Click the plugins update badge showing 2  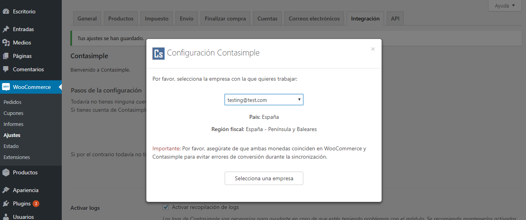pyautogui.click(x=36, y=203)
